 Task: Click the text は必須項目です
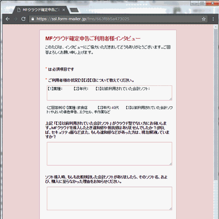coord(61,69)
